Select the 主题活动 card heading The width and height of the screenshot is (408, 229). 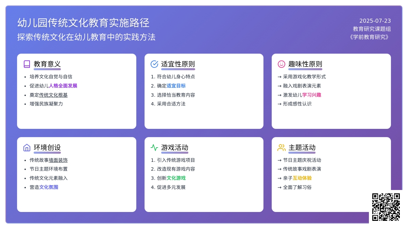pos(302,148)
